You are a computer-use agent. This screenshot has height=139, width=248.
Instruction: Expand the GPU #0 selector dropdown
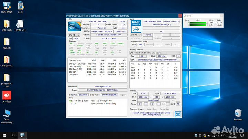135,35
